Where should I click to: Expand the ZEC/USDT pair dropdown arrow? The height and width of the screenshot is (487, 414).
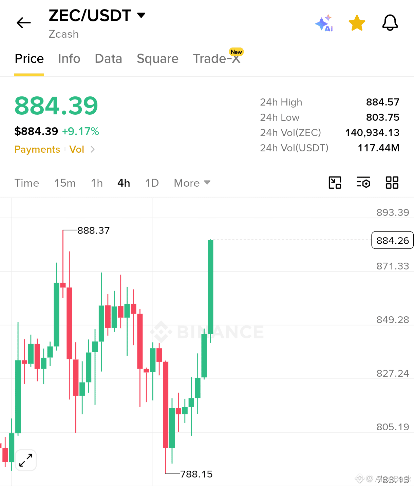point(141,15)
